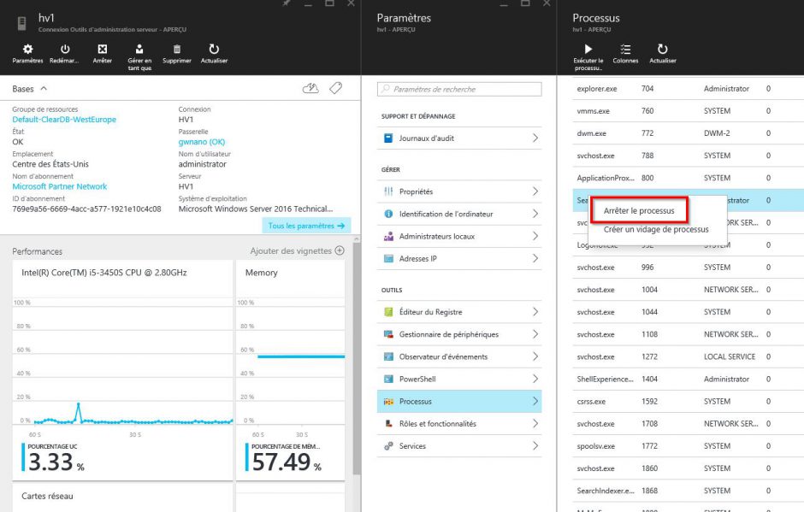Click the Supprimer trash icon
Screen dimensions: 804x512
click(177, 50)
